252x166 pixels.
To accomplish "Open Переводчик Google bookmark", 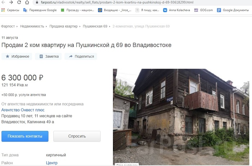I will pyautogui.click(x=40, y=10).
